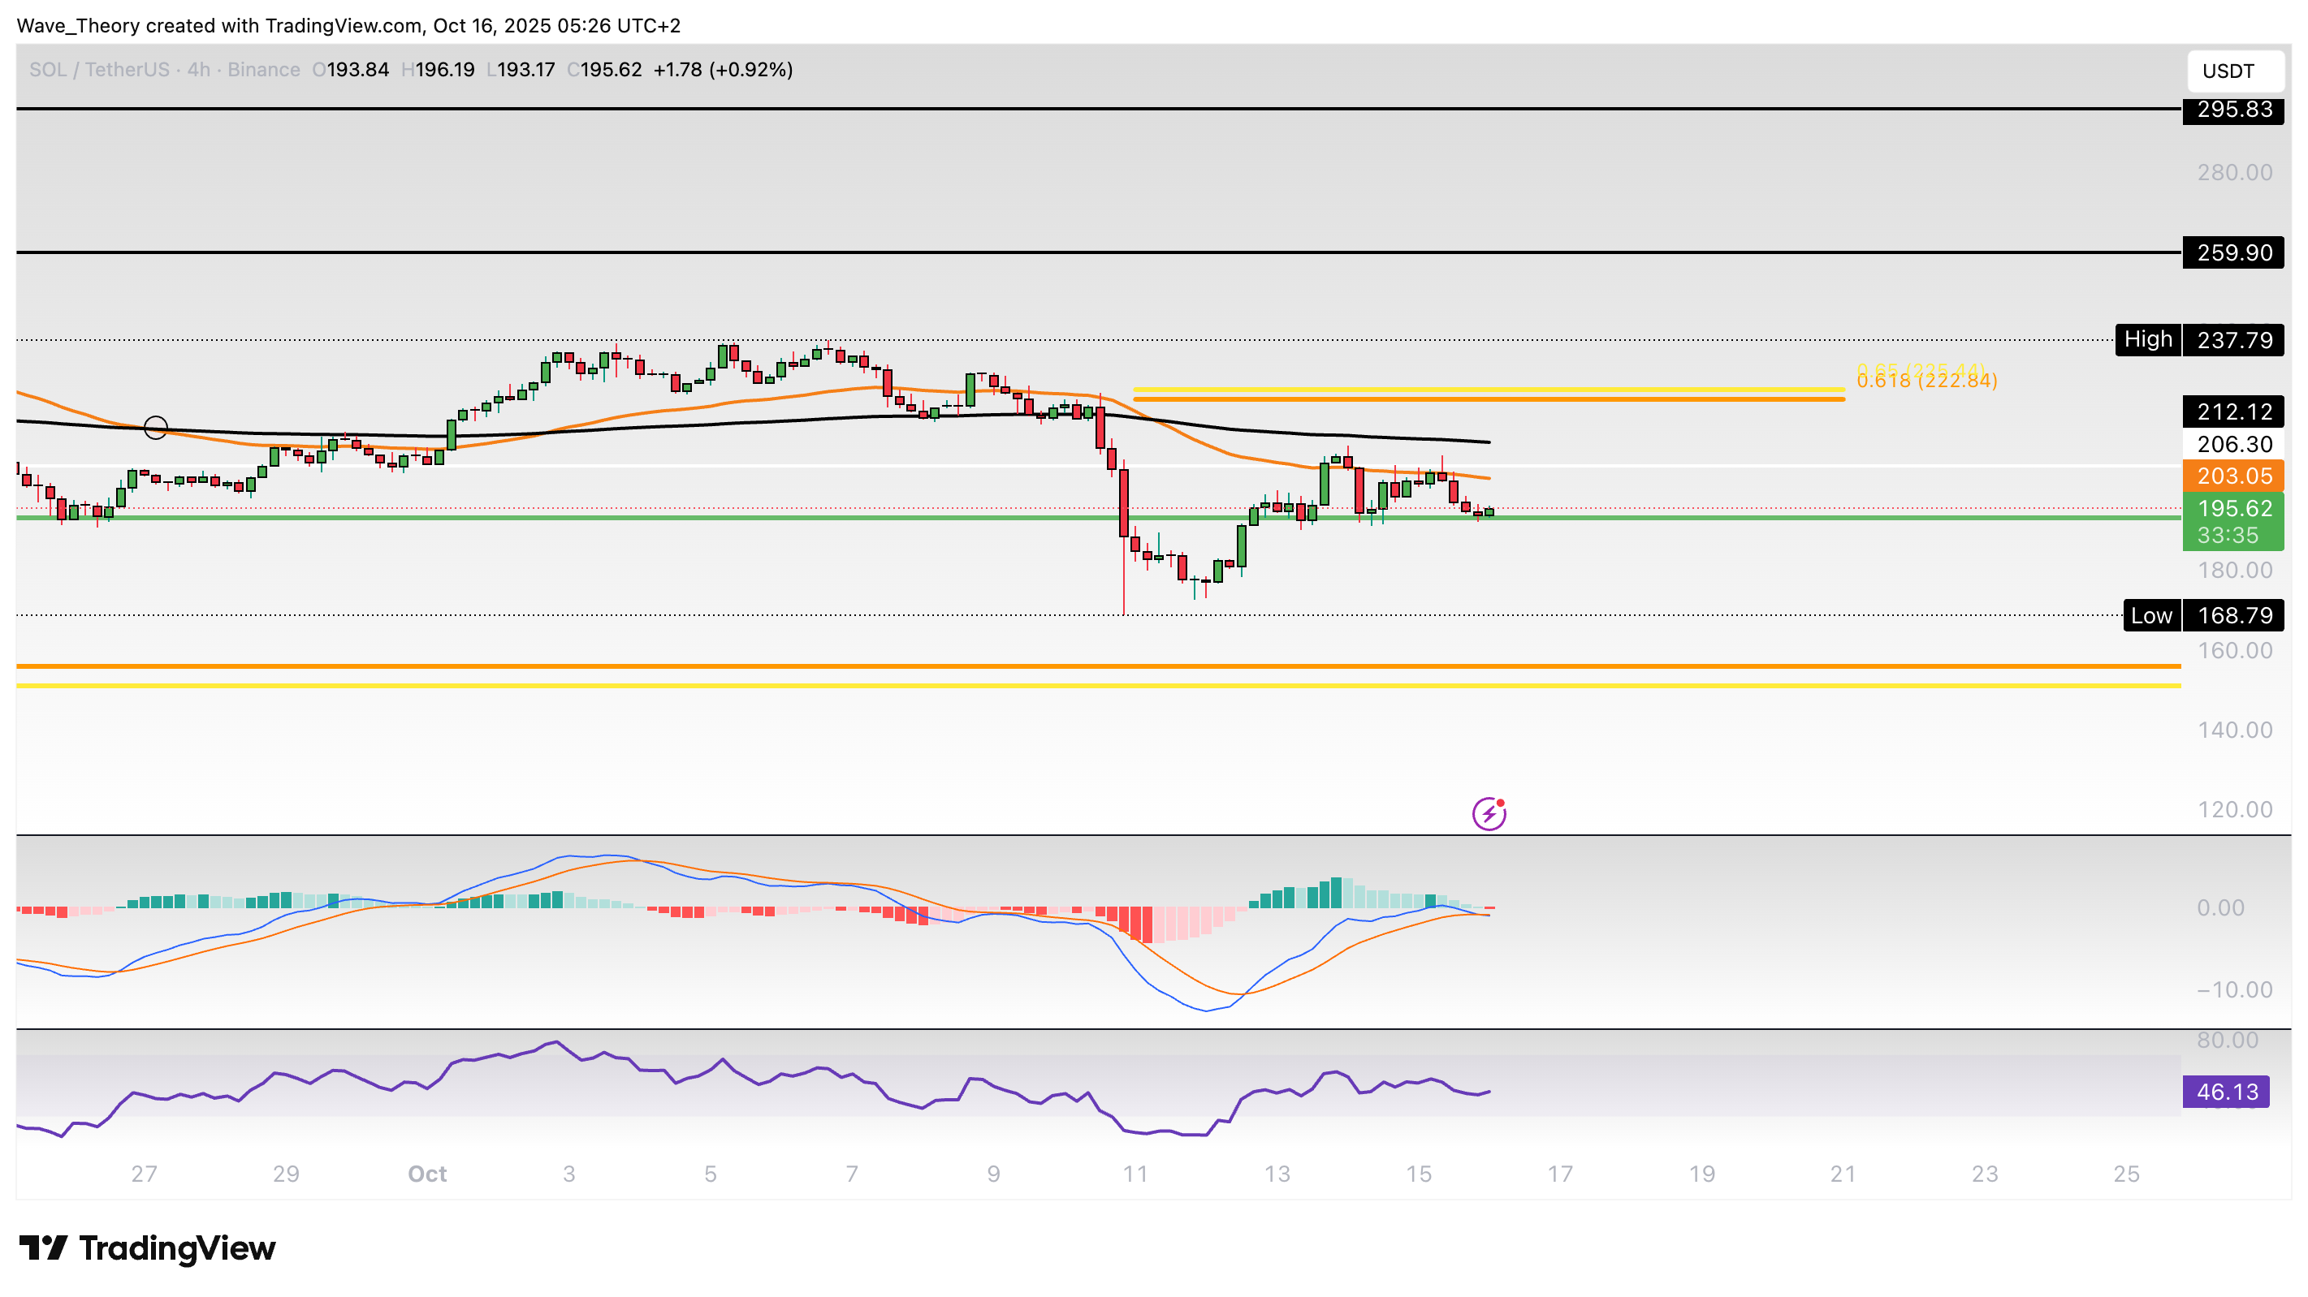This screenshot has height=1297, width=2308.
Task: Click the 206.30 white price label
Action: (2233, 444)
